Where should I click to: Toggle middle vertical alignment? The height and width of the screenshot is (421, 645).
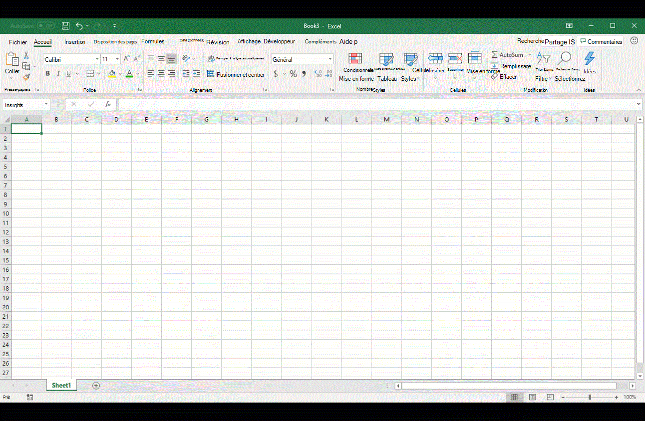point(161,58)
